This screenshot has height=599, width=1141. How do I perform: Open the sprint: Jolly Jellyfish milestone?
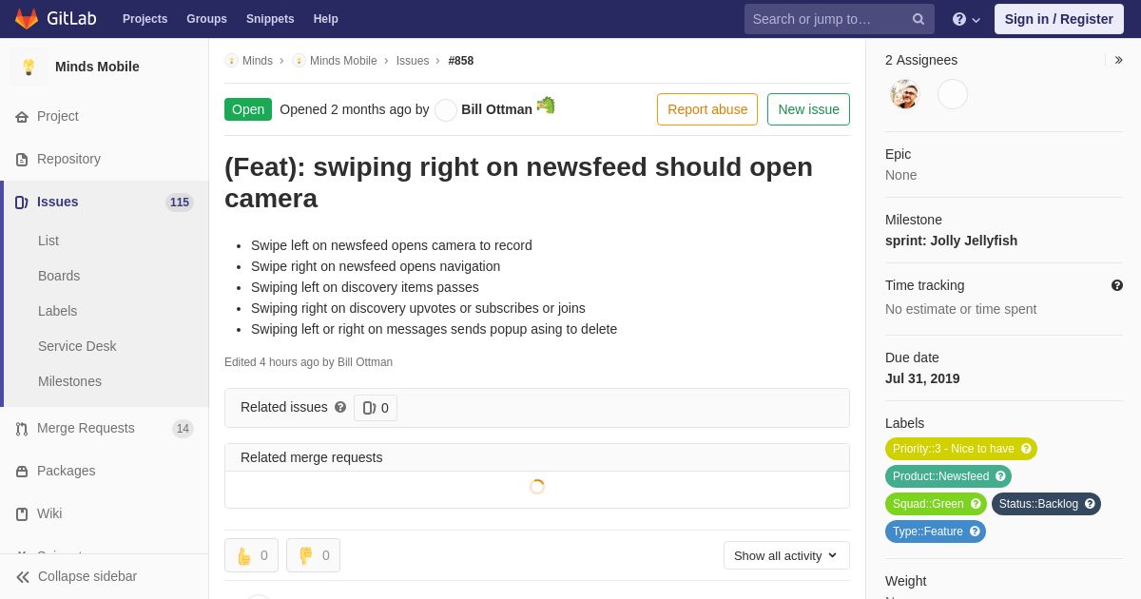tap(951, 241)
